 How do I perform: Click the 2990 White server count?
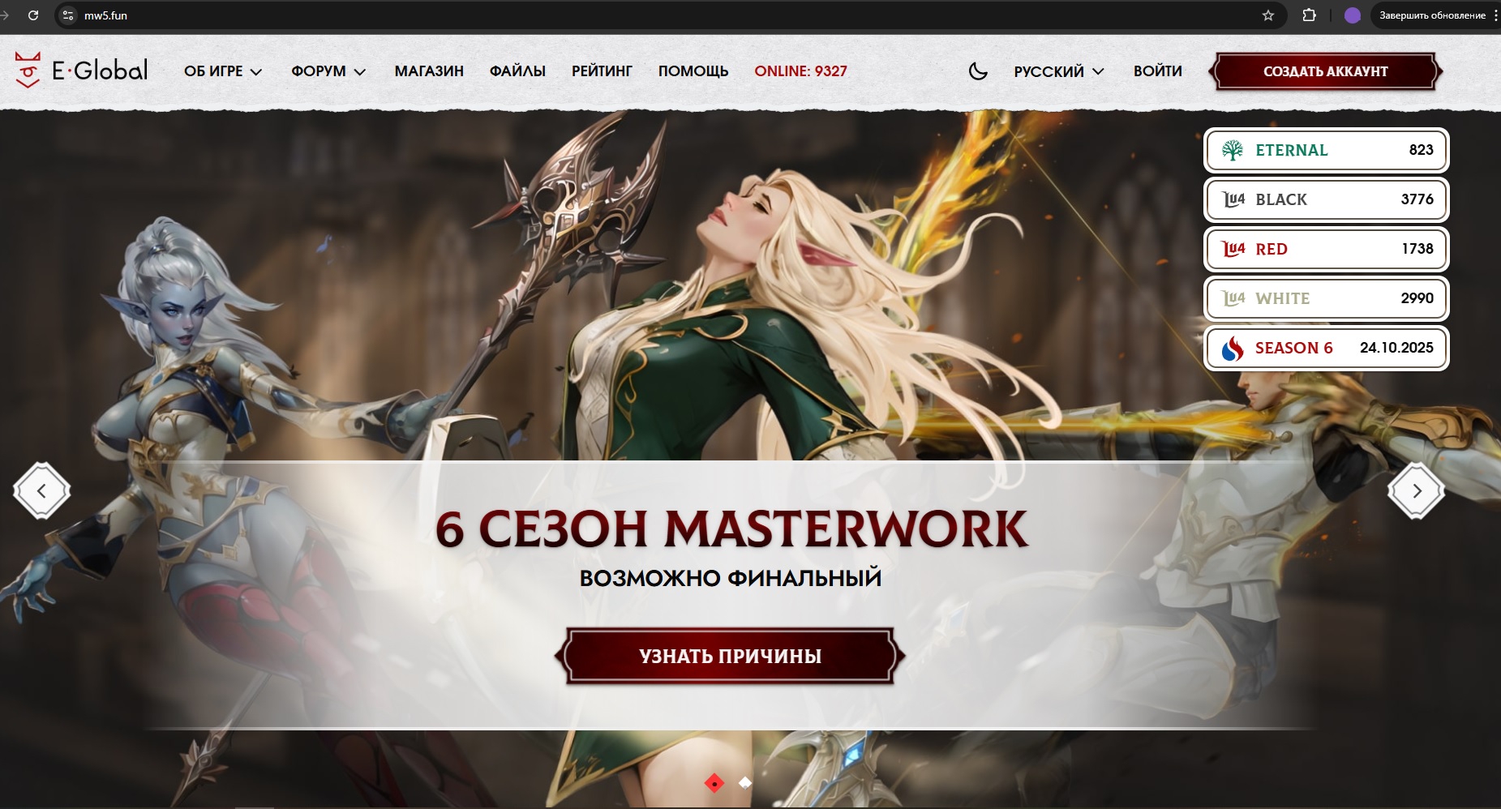[x=1417, y=298]
